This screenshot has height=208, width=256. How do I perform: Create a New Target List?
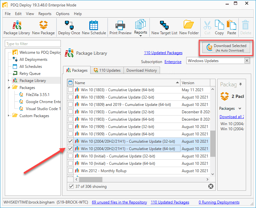coord(164,28)
